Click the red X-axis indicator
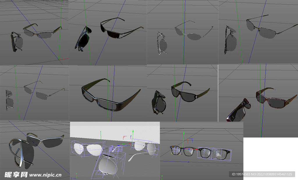Viewport: 298px width, 180px height. coord(130,143)
